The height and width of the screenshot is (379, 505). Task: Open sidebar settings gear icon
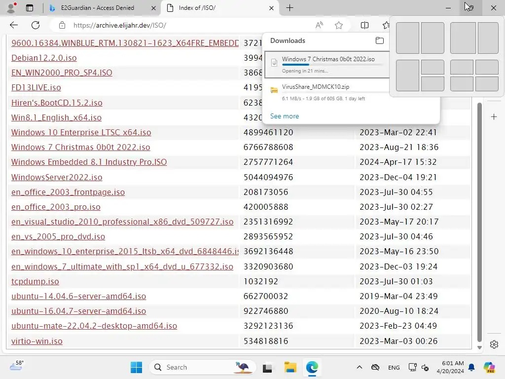[x=494, y=344]
